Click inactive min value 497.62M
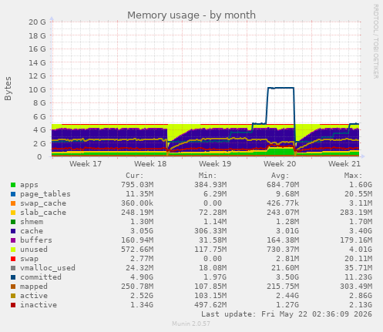 click(210, 305)
